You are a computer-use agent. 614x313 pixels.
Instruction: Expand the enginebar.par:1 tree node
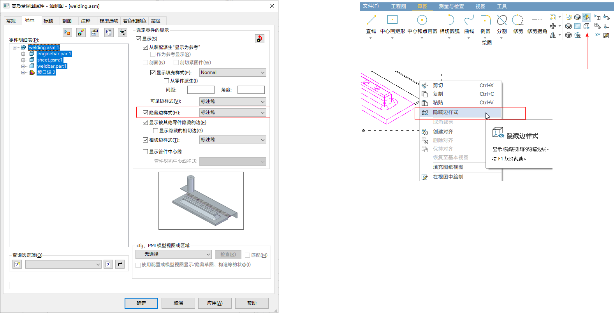23,54
